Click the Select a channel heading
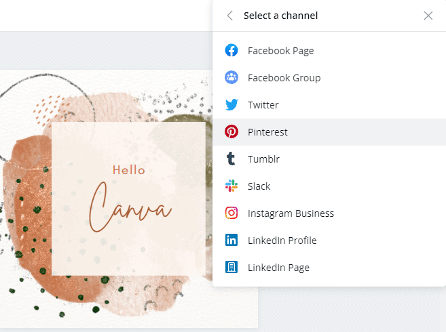 pos(280,16)
